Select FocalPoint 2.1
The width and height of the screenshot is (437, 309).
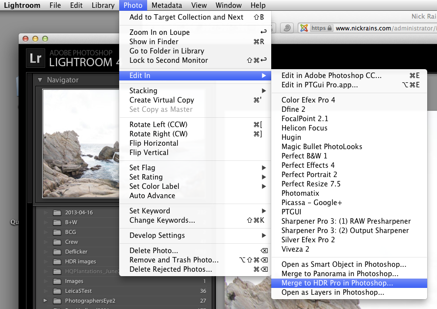tap(349, 119)
